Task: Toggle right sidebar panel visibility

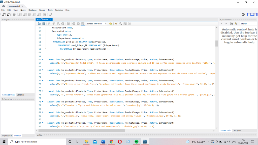Action: pos(256,14)
